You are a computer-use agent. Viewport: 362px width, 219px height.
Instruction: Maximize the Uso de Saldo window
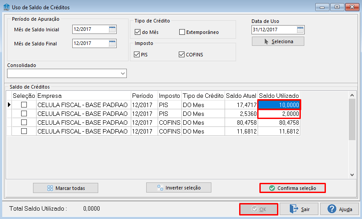click(x=337, y=7)
